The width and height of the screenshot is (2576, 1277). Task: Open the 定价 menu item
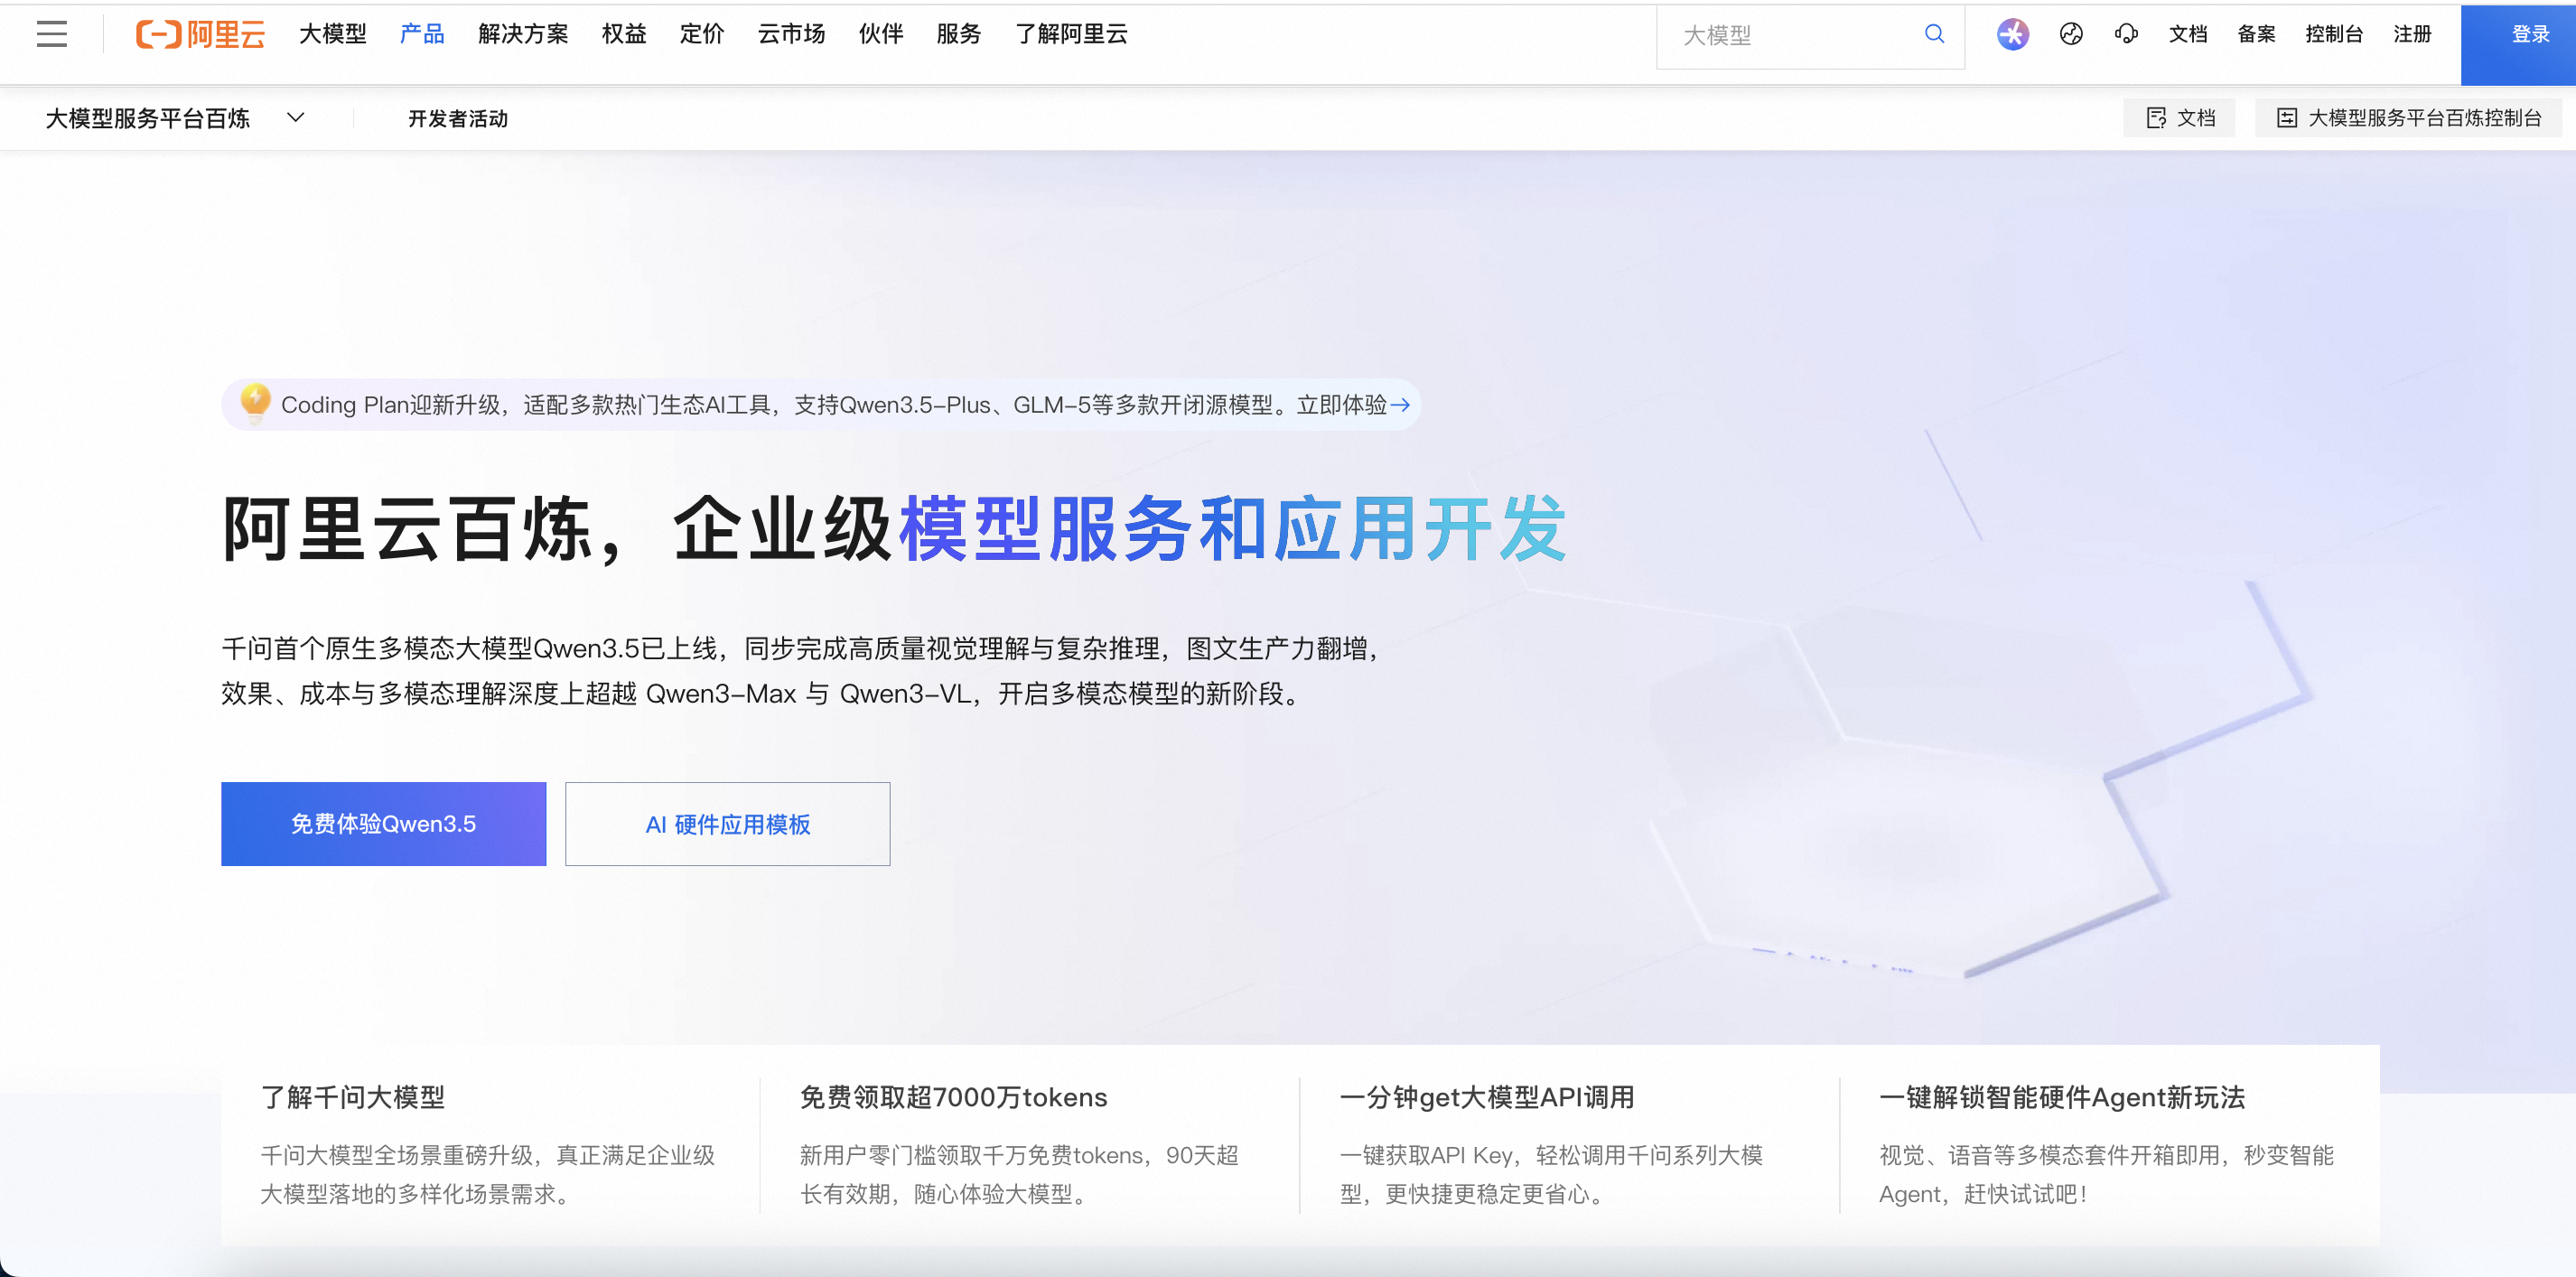click(x=701, y=34)
